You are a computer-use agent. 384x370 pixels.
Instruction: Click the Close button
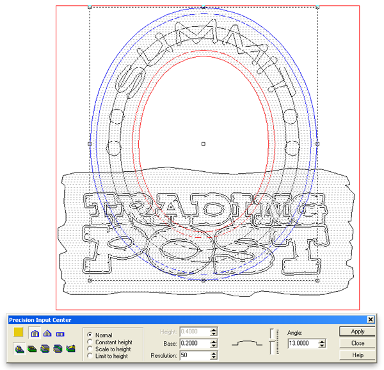(357, 343)
